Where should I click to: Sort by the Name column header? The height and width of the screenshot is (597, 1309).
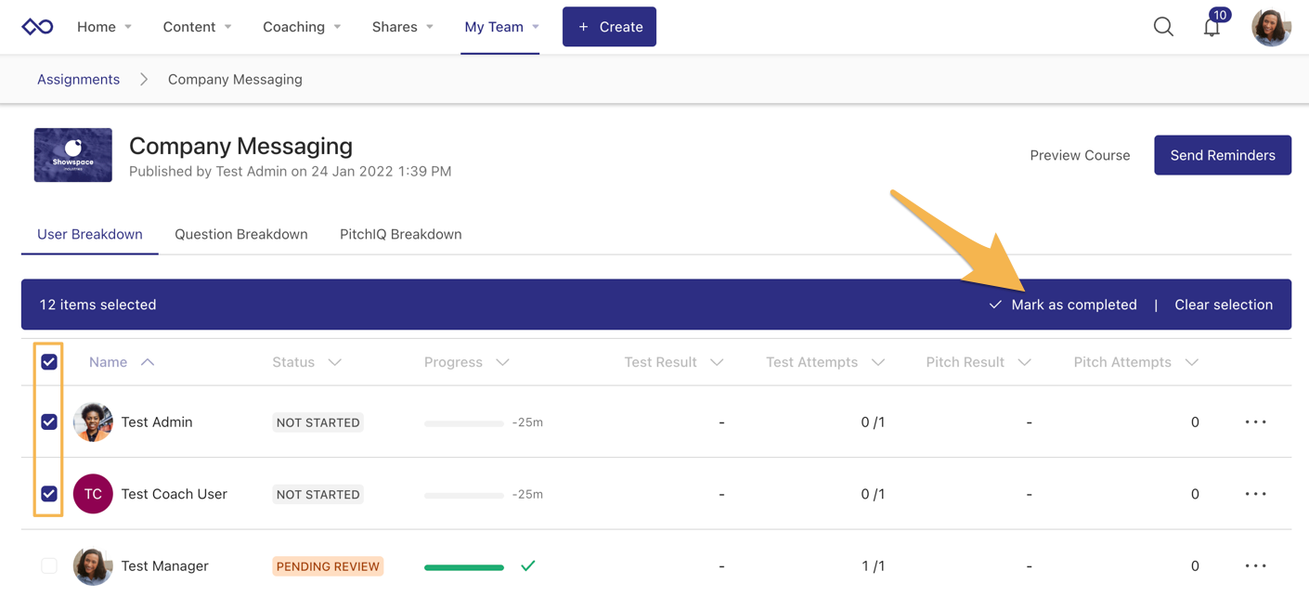tap(122, 362)
